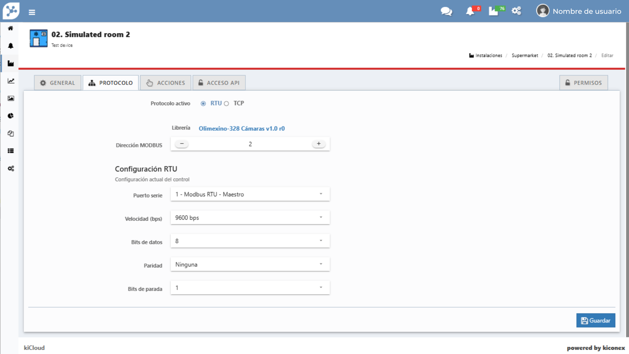Open notifications bell in top bar

[x=470, y=11]
